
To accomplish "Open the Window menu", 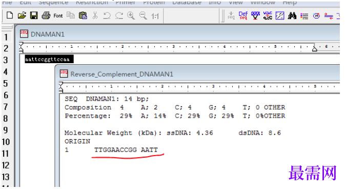I will [262, 3].
